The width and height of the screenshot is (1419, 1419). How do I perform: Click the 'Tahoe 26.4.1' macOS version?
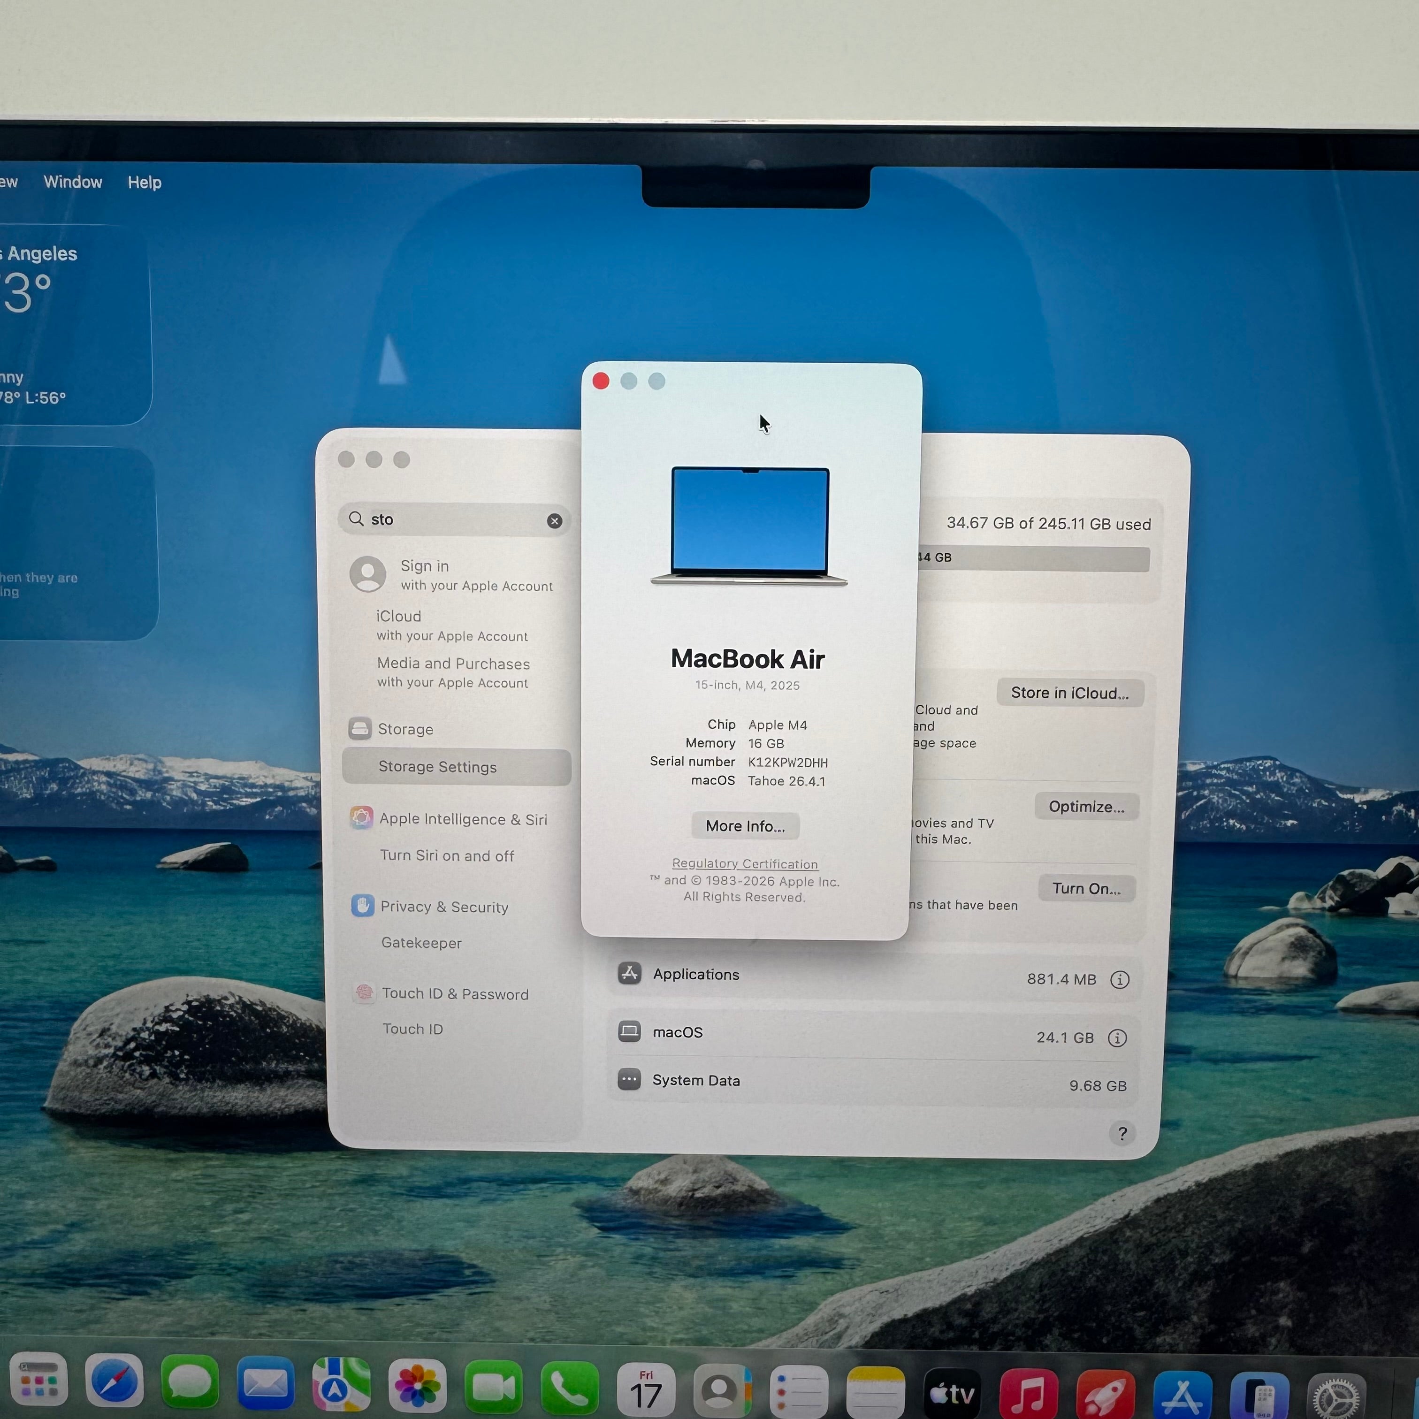pyautogui.click(x=786, y=781)
